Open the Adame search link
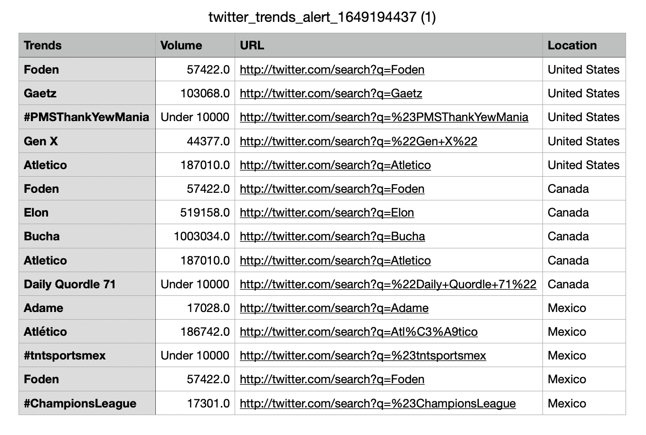 334,308
